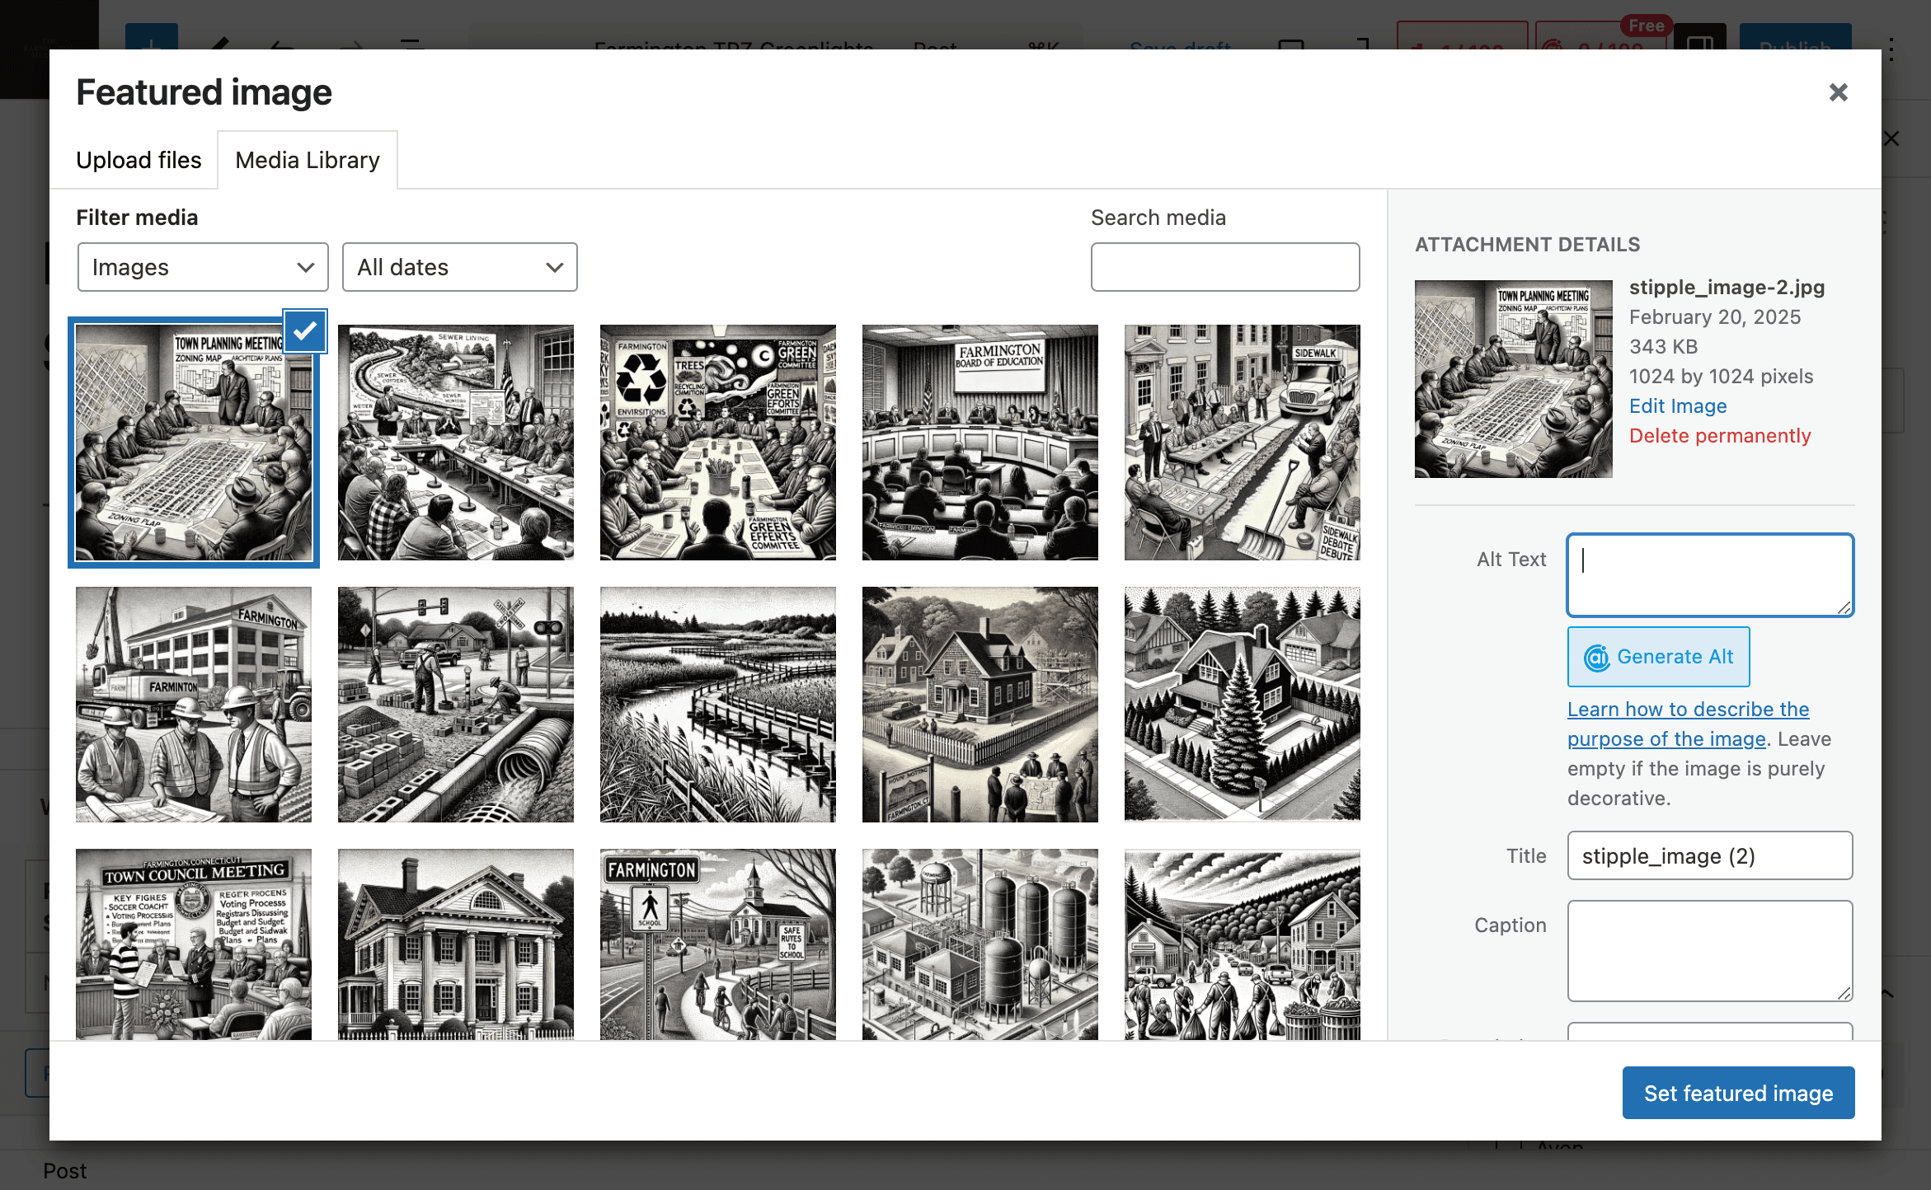Click the Generate Alt AI icon

click(x=1596, y=658)
